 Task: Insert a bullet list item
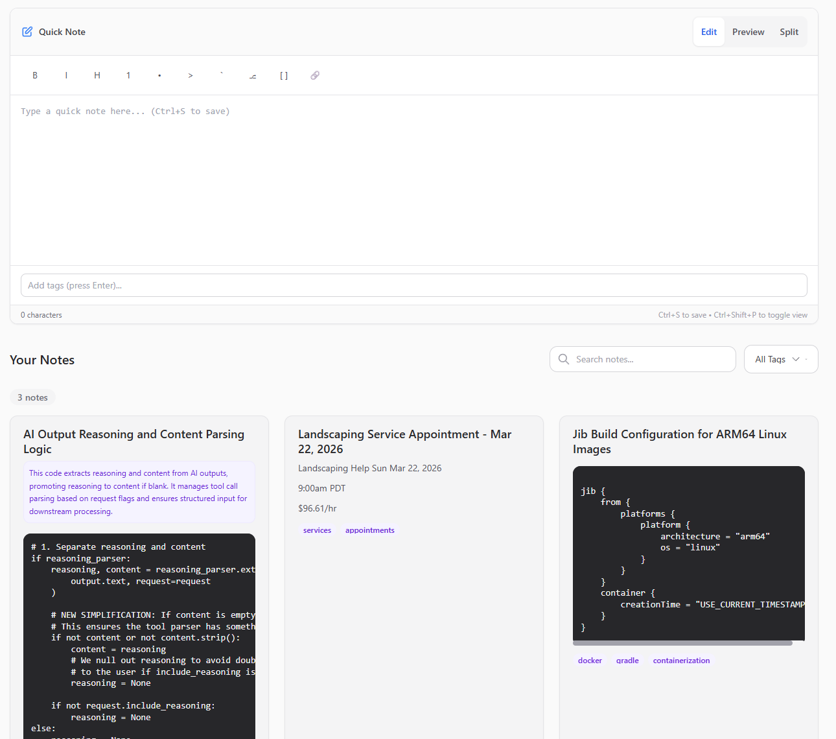(x=159, y=75)
